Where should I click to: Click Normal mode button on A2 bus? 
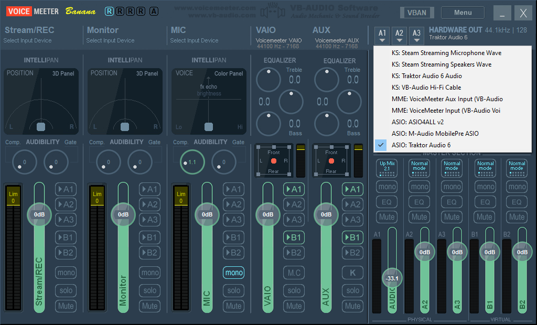pyautogui.click(x=419, y=168)
